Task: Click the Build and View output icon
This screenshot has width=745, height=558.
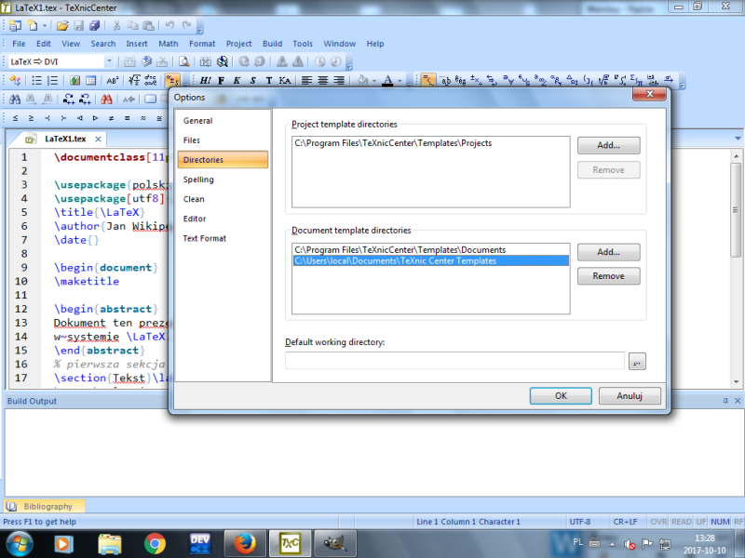Action: 223,61
